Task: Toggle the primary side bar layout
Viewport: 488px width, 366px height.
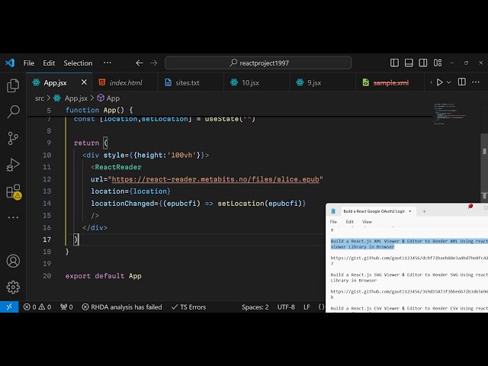Action: (394, 63)
